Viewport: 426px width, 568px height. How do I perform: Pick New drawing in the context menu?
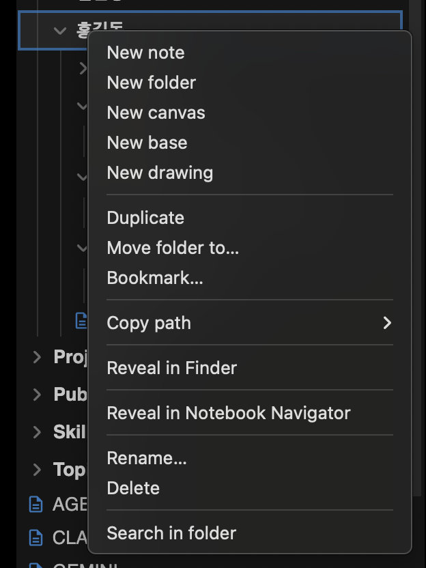coord(158,173)
